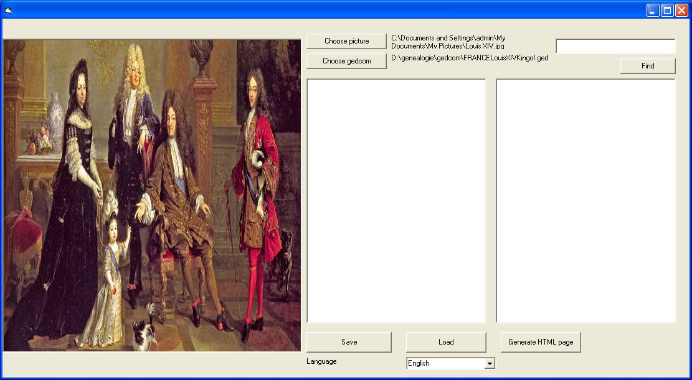
Task: Maximize the application window
Action: click(x=667, y=10)
